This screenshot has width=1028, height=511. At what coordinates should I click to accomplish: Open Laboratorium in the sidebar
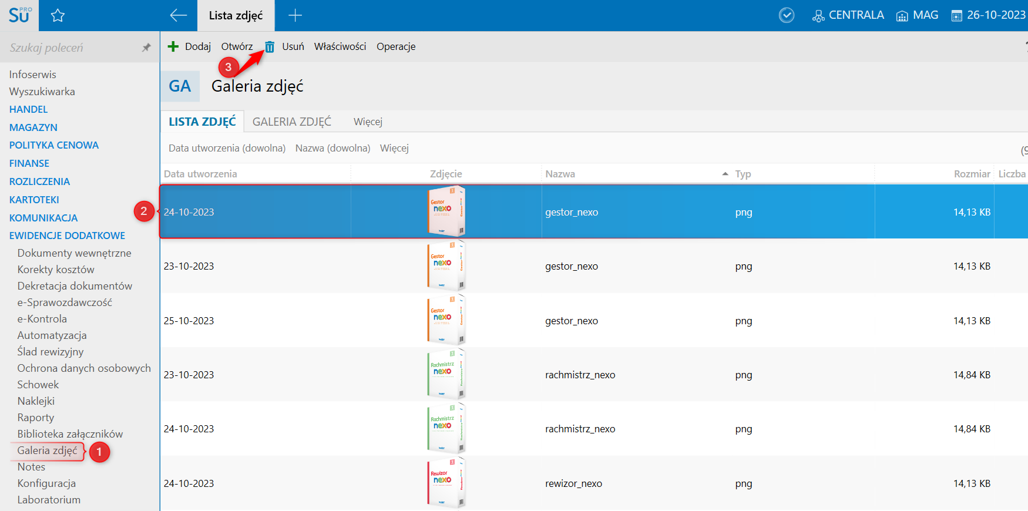point(49,500)
